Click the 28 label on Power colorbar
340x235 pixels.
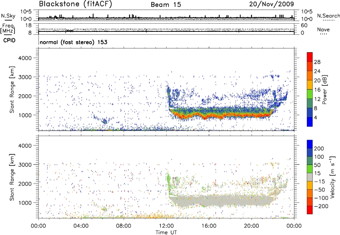317,62
